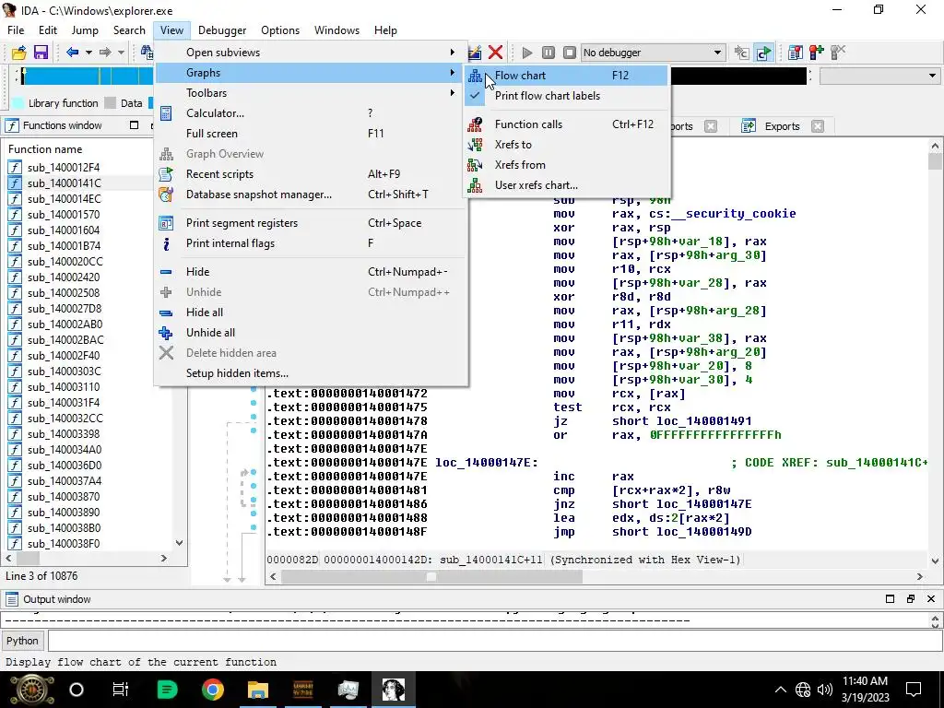
Task: Expand the Open subviews submenu
Action: [x=311, y=53]
